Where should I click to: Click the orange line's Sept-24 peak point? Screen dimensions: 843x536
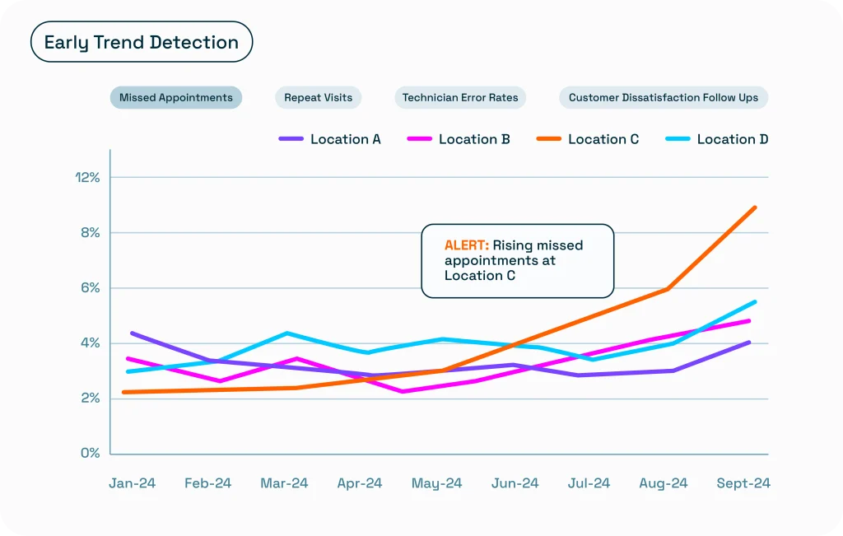point(755,207)
